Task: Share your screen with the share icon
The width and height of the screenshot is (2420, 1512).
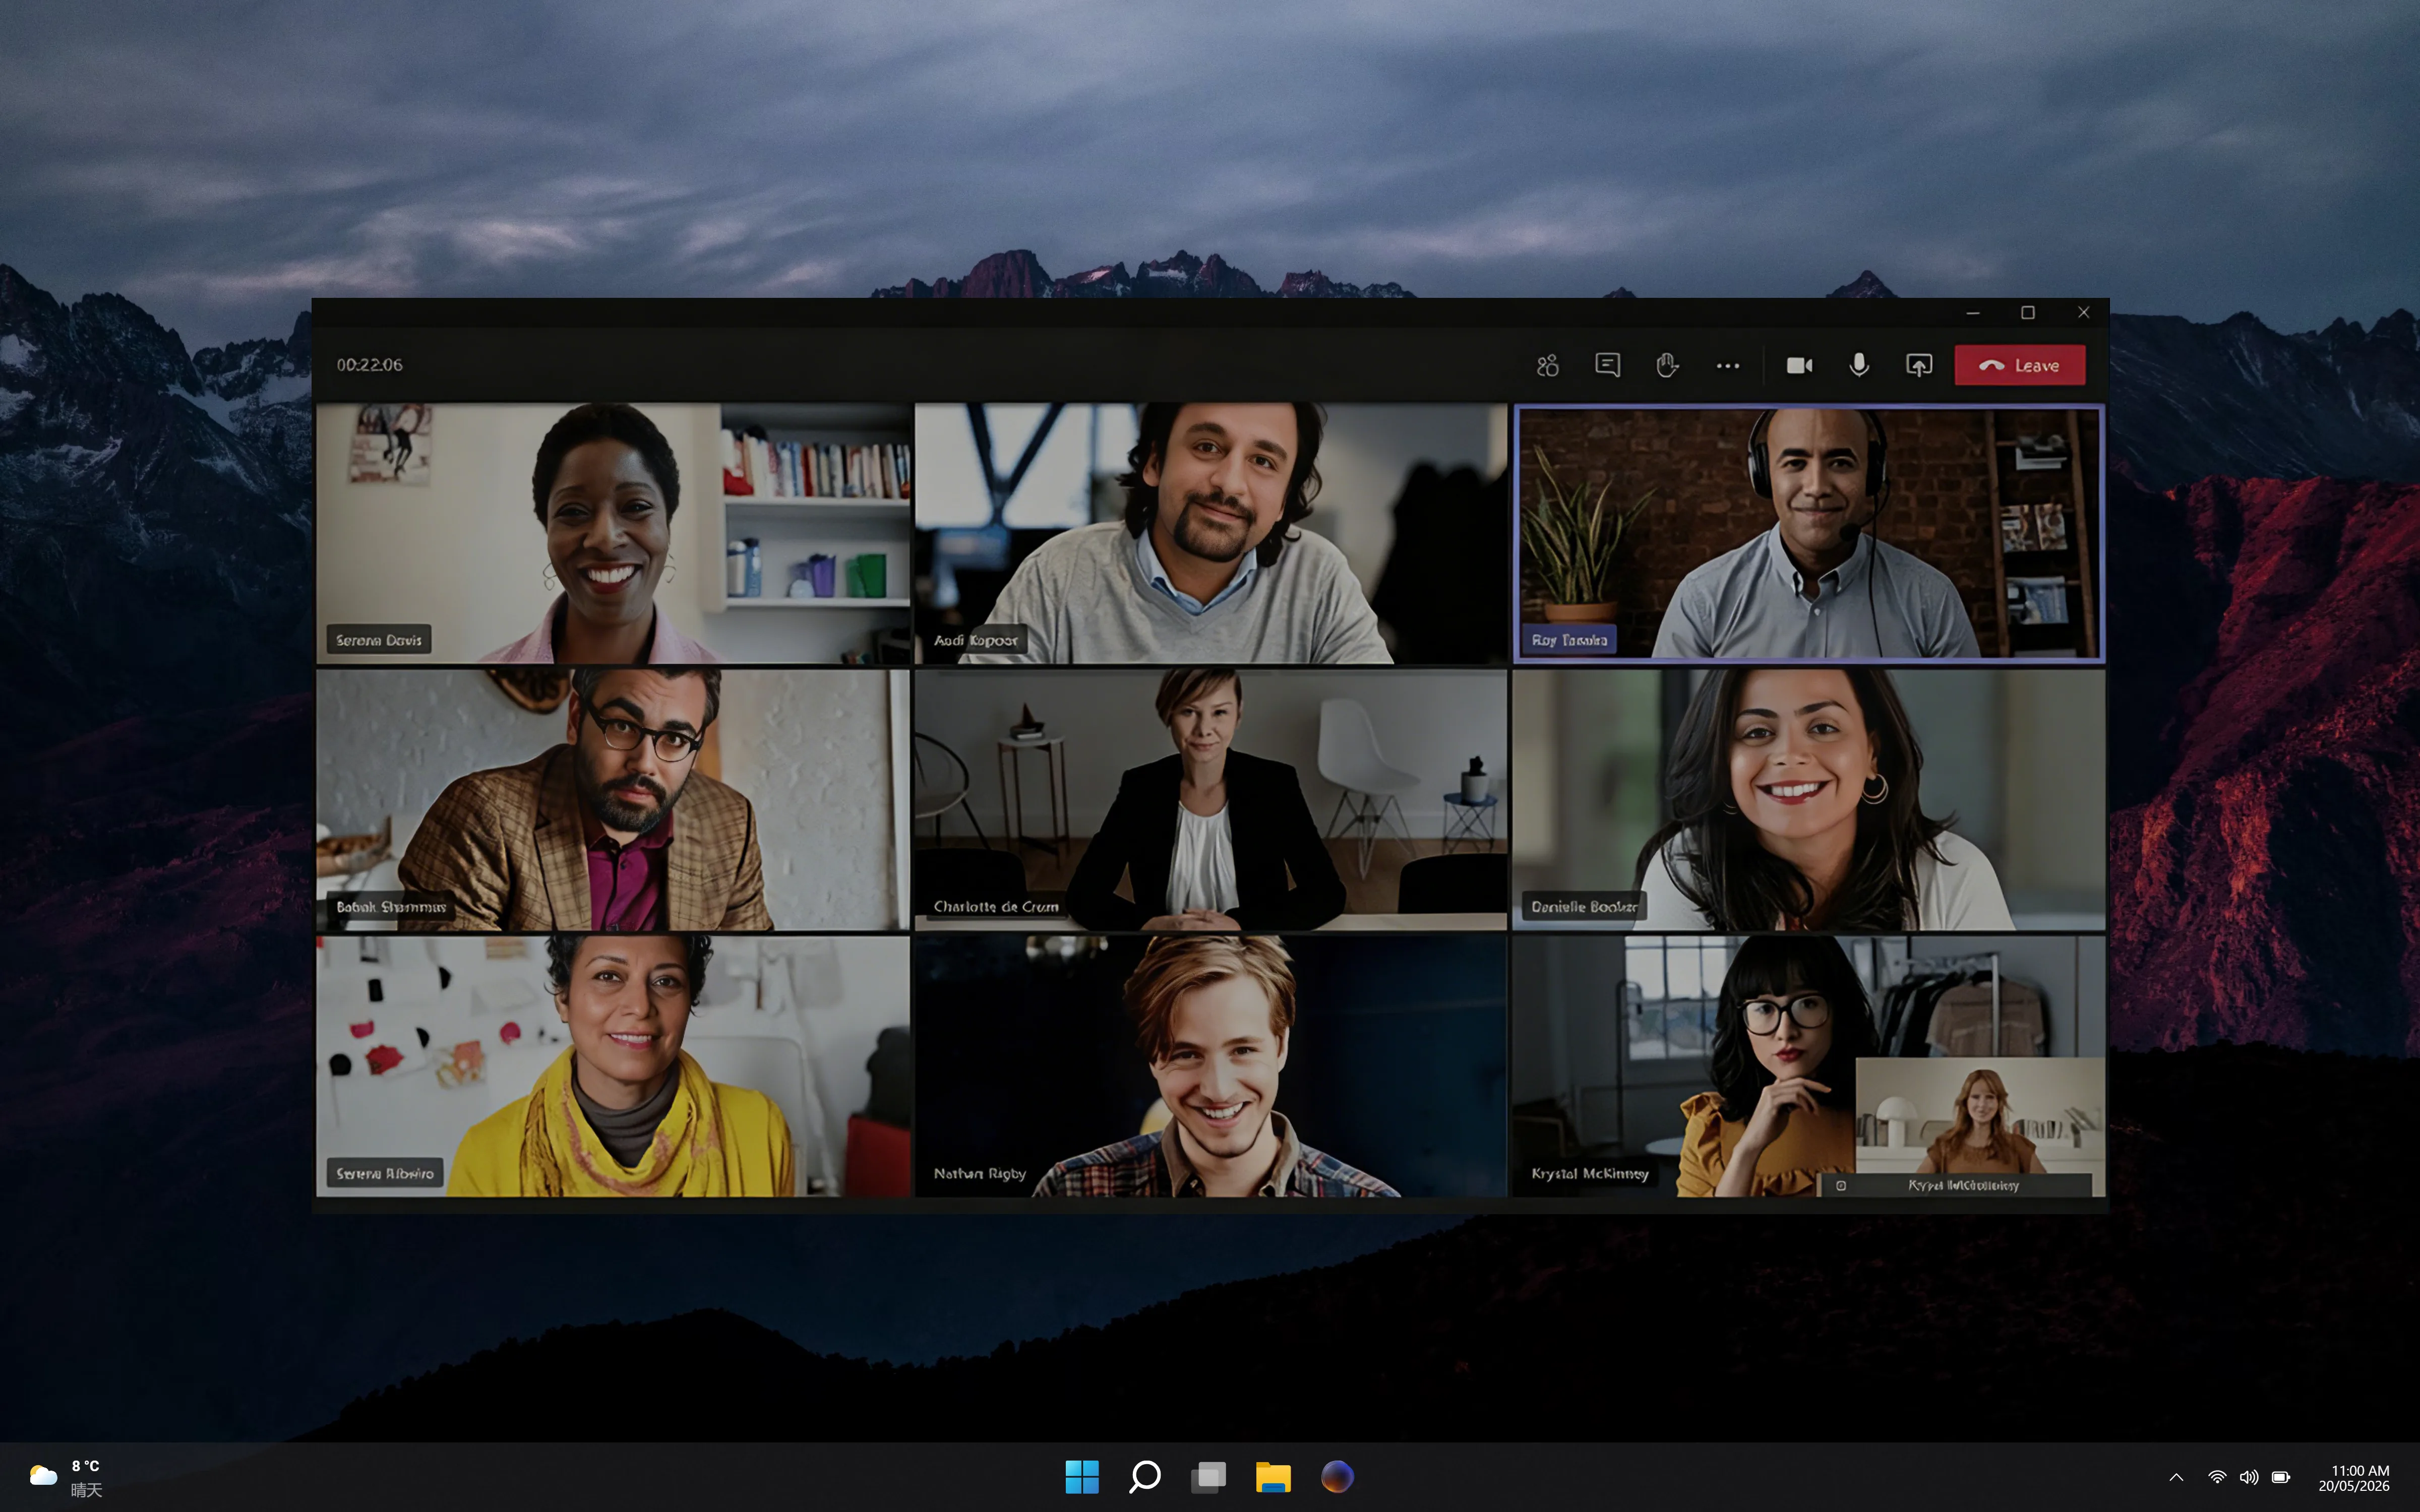Action: tap(1919, 365)
